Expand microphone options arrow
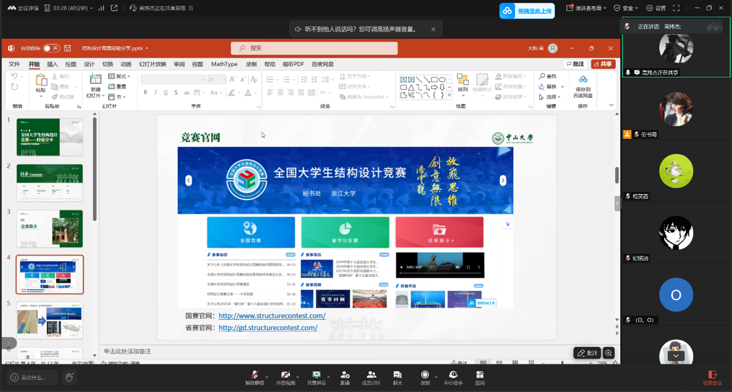The image size is (732, 392). [267, 377]
